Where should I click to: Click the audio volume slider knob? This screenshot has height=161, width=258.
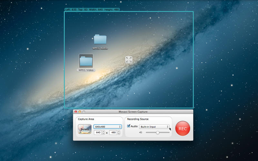pyautogui.click(x=158, y=132)
